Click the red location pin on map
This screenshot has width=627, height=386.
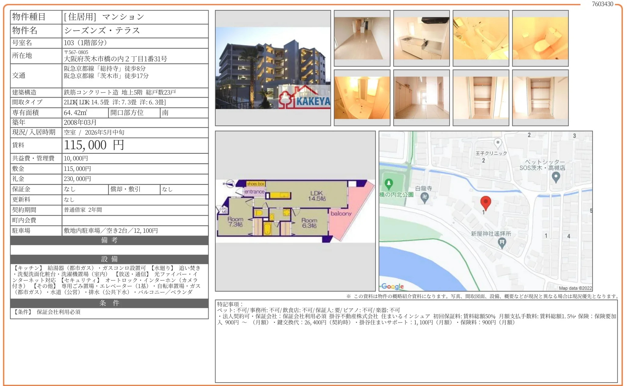485,203
